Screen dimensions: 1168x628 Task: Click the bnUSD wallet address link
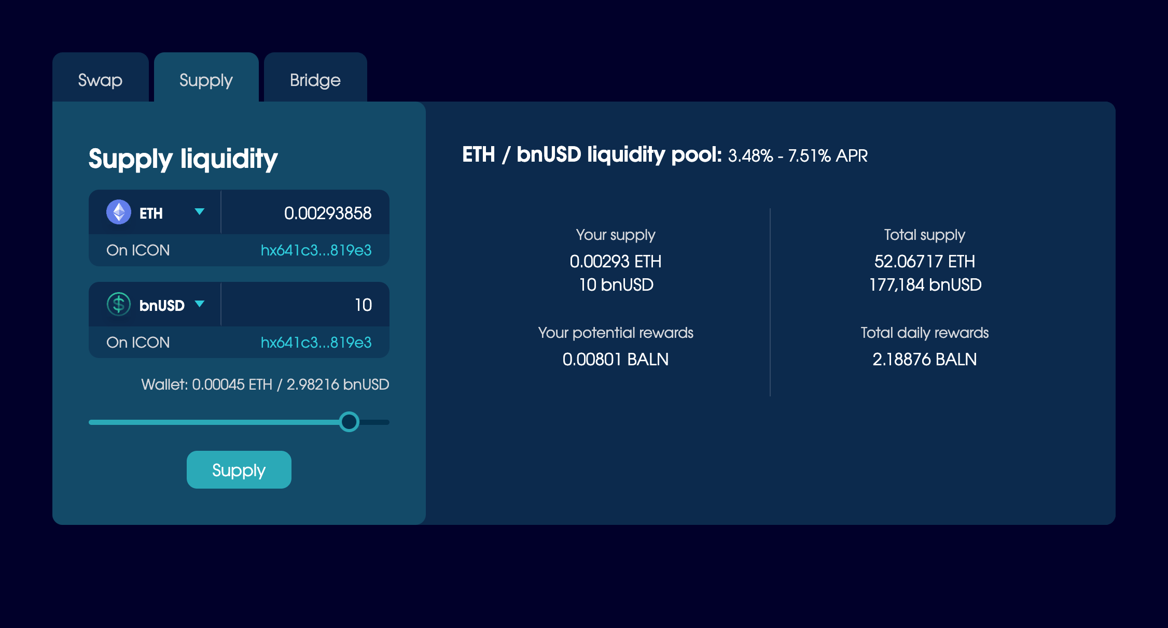(316, 342)
